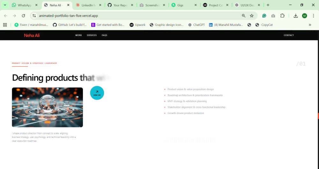This screenshot has width=319, height=169.
Task: Close the LinkedIn tab
Action: pos(100,5)
